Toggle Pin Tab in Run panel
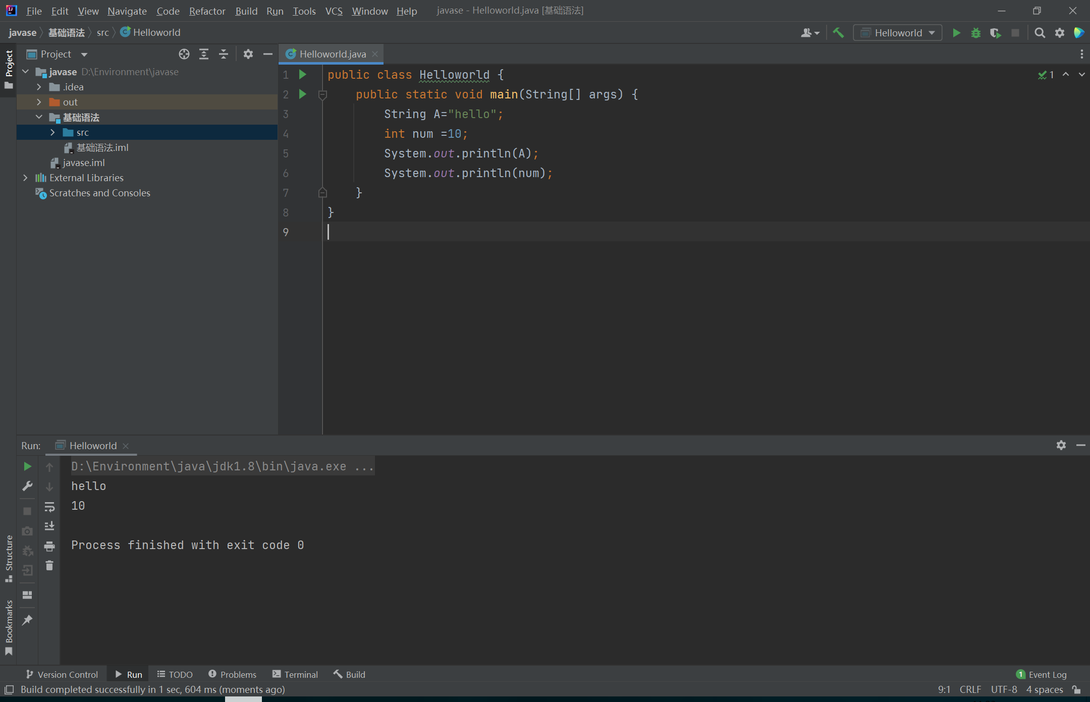 [27, 620]
